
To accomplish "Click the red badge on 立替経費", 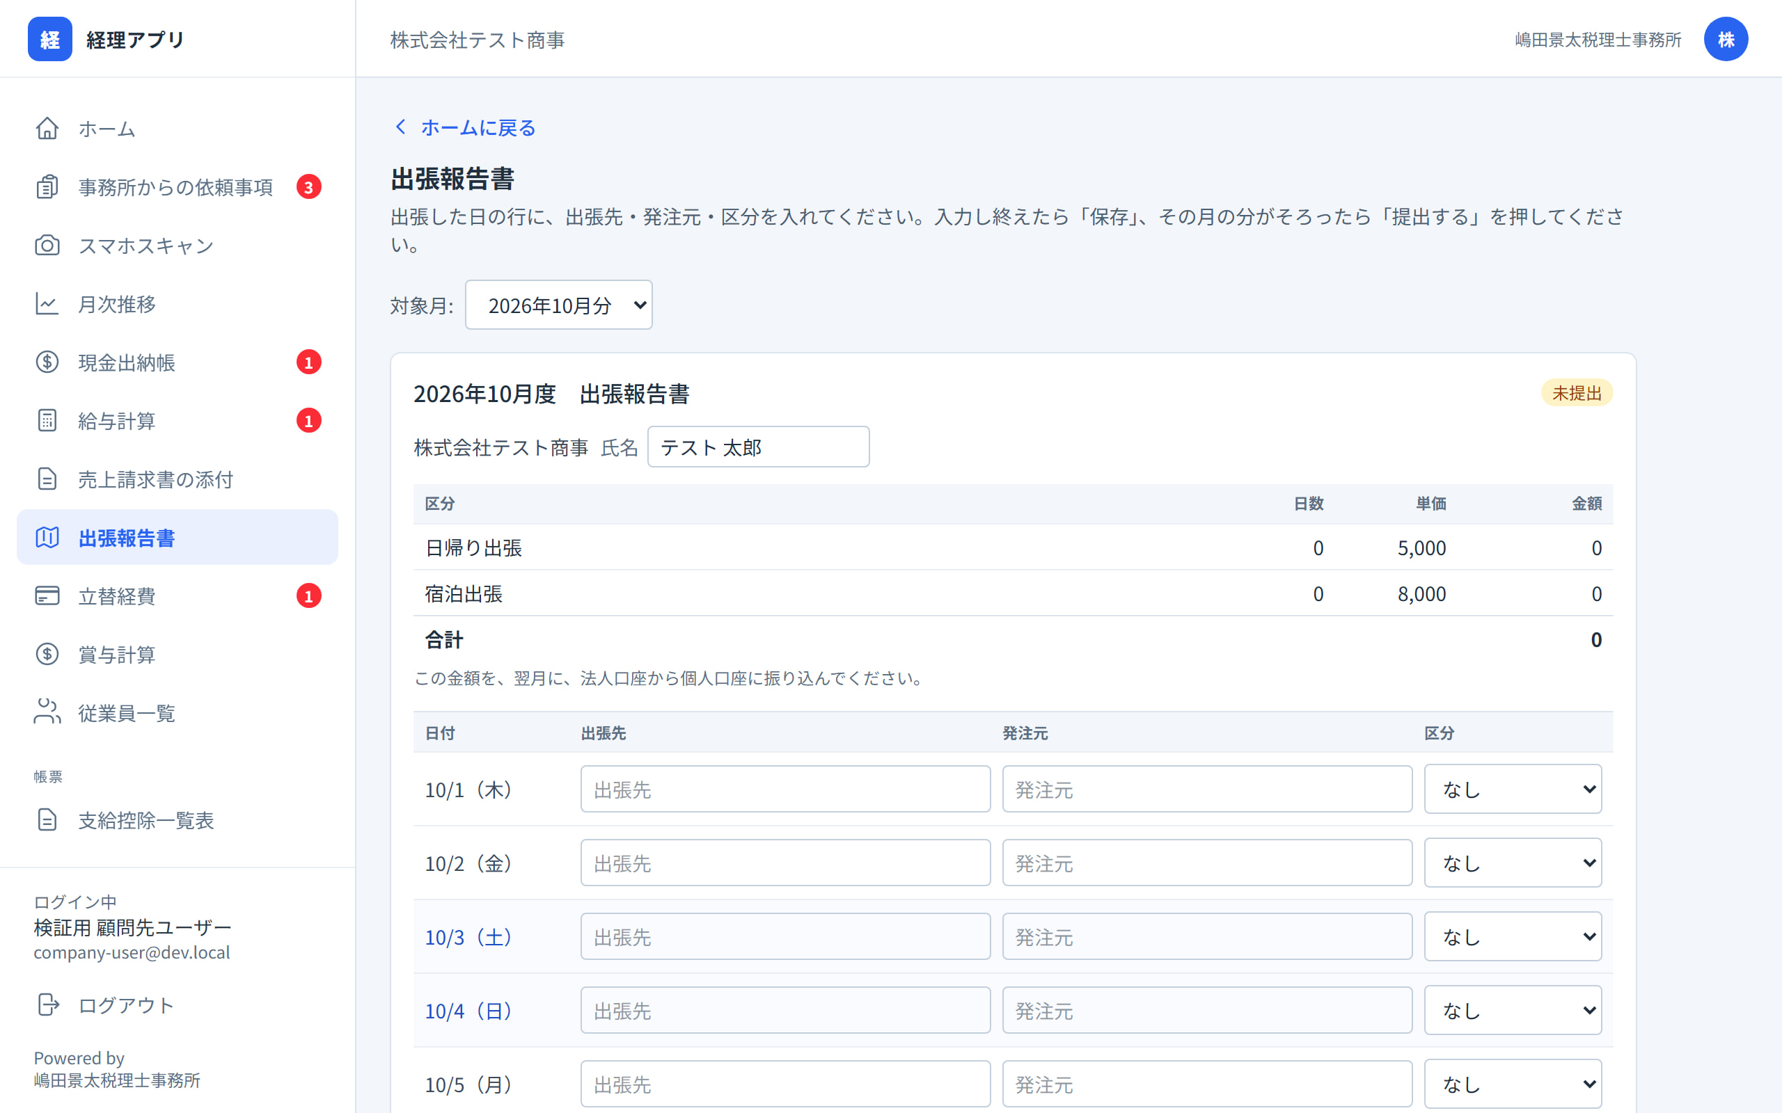I will click(308, 595).
